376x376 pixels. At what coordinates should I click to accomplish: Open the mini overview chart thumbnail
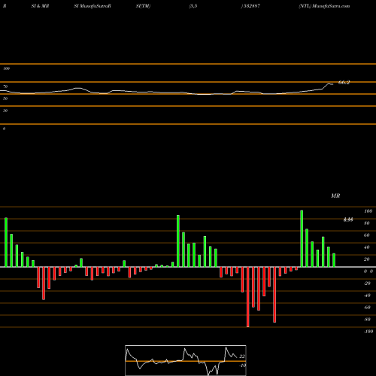pyautogui.click(x=186, y=360)
